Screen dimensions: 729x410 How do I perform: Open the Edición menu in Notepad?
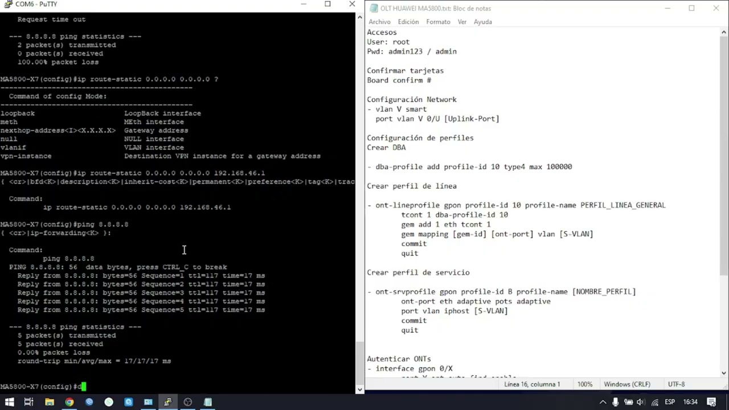[408, 22]
